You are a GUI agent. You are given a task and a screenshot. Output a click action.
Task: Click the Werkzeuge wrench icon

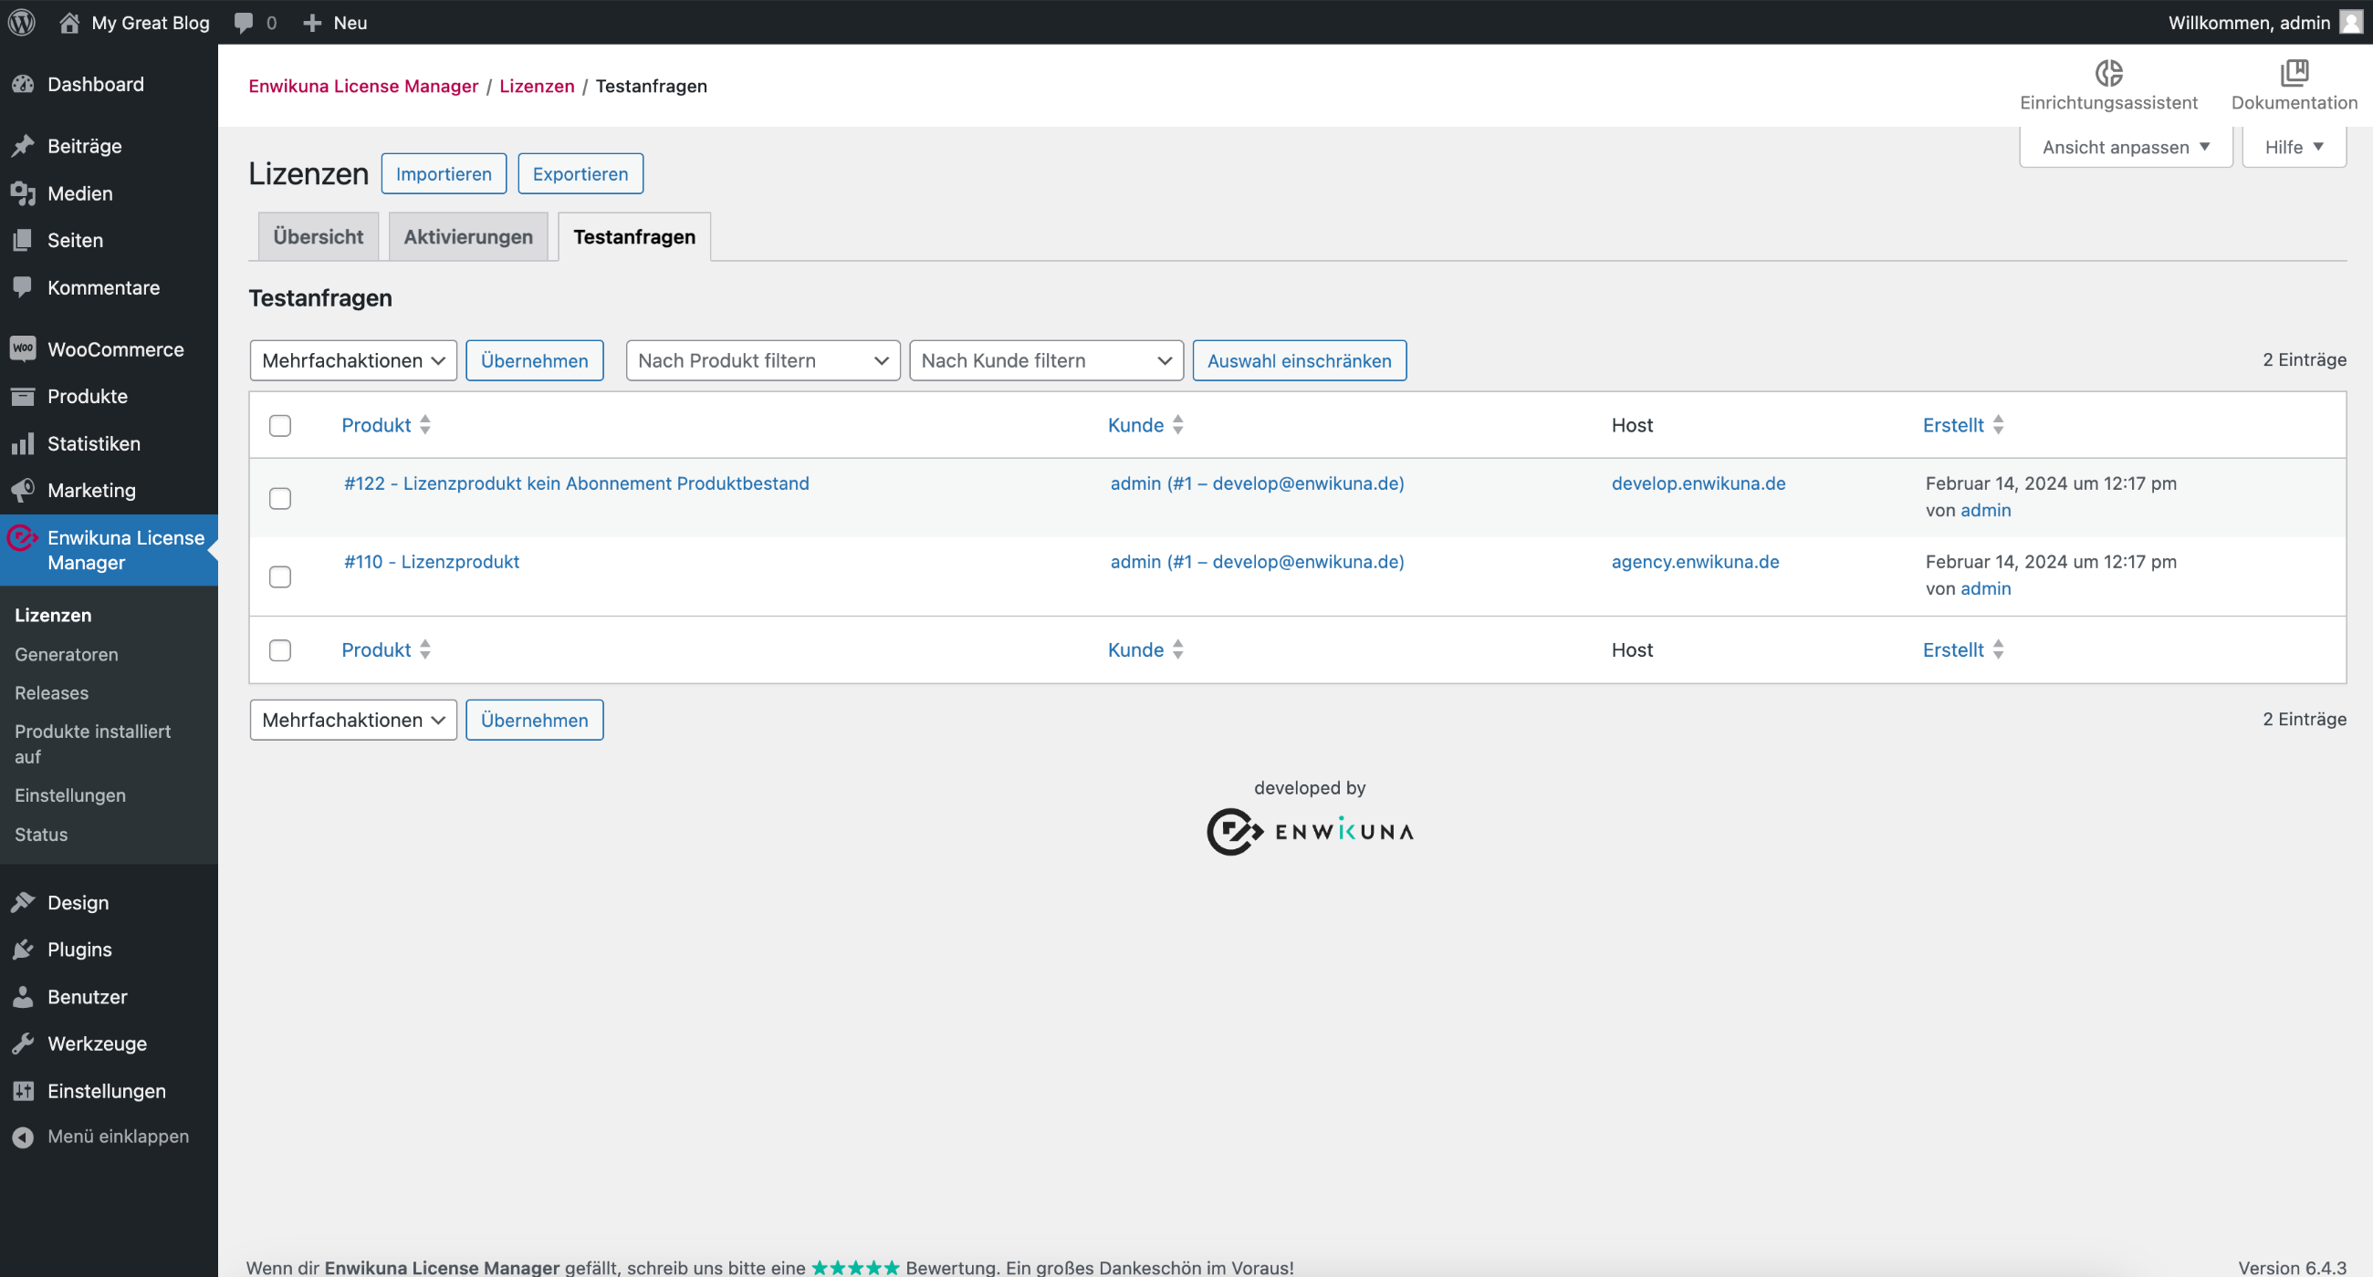click(x=23, y=1043)
